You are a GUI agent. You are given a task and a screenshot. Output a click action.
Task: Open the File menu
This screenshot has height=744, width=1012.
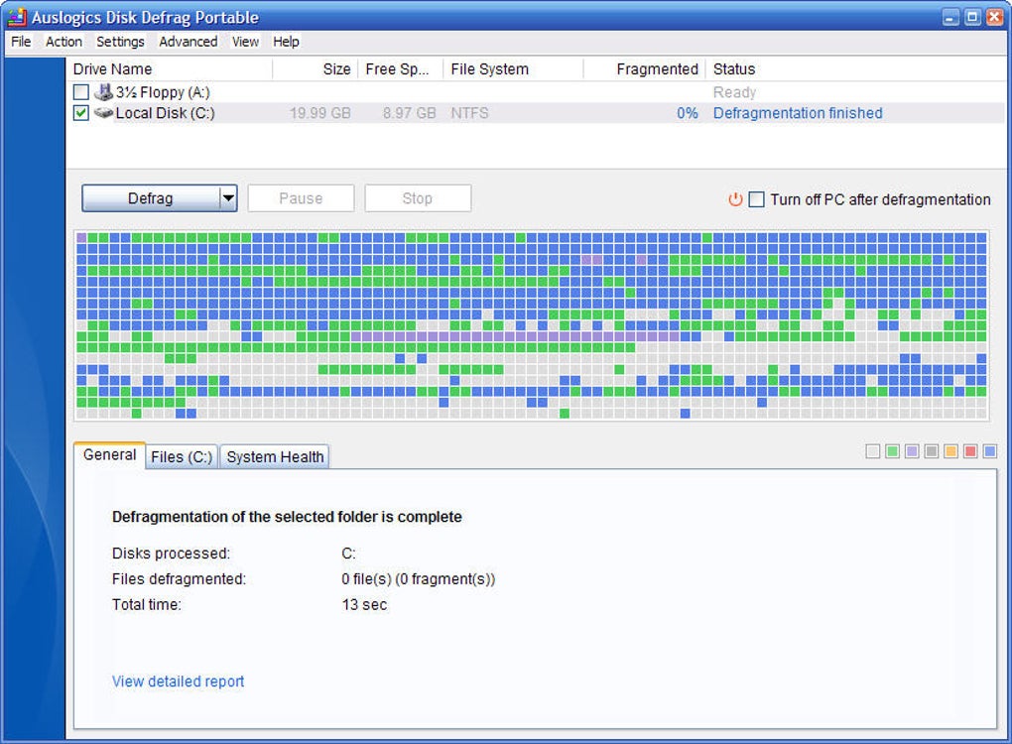point(21,42)
